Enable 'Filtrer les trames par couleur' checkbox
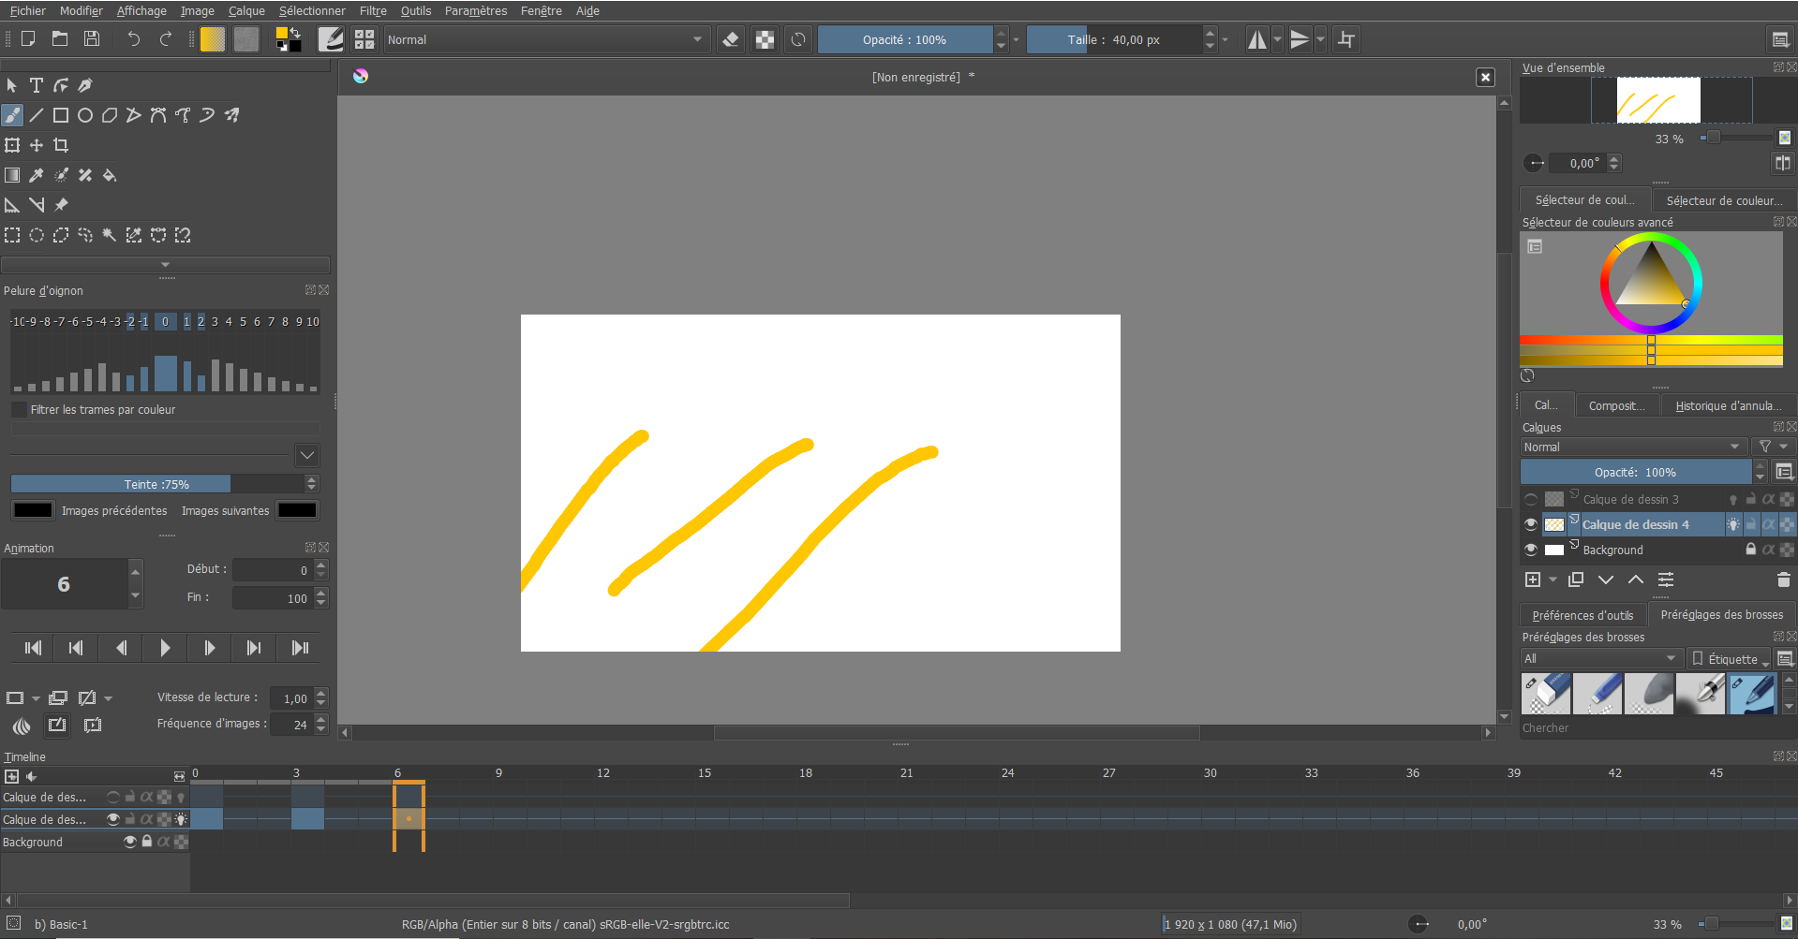 coord(19,410)
